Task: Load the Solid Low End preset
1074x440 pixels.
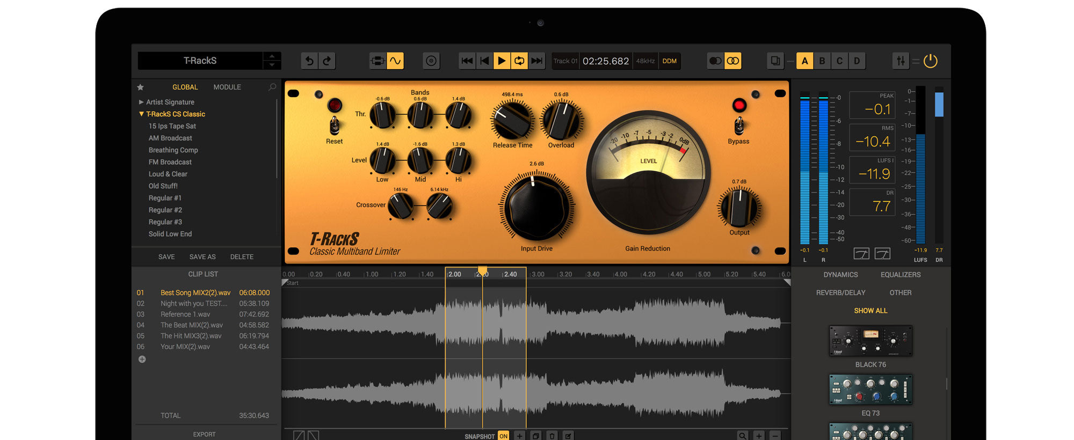Action: click(x=170, y=234)
